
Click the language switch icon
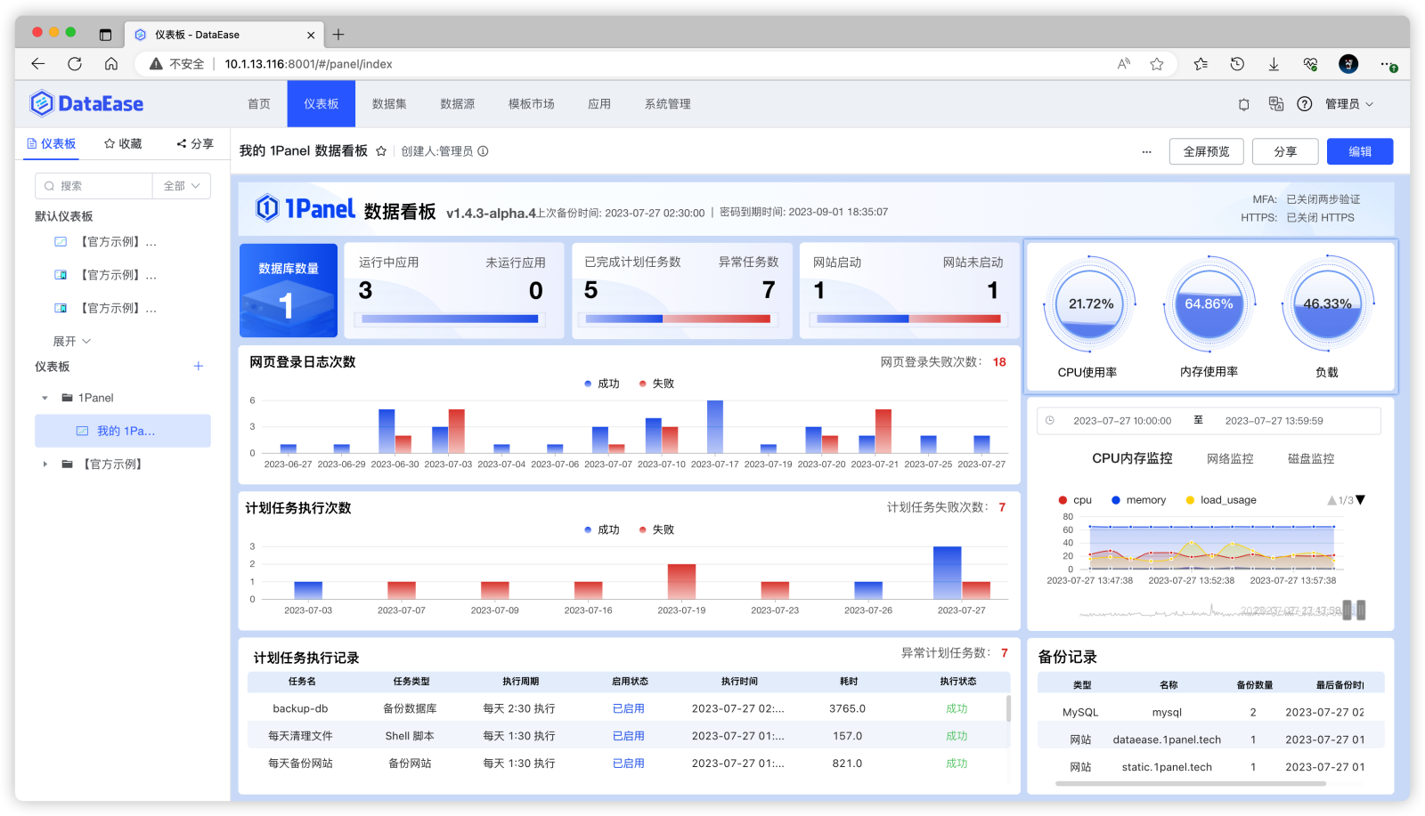pyautogui.click(x=1276, y=104)
